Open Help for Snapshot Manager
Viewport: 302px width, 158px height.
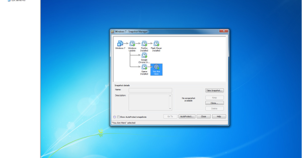tap(219, 116)
